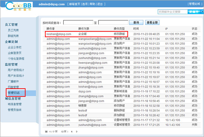Open the 选项 options link
The width and height of the screenshot is (204, 137).
point(85,4)
